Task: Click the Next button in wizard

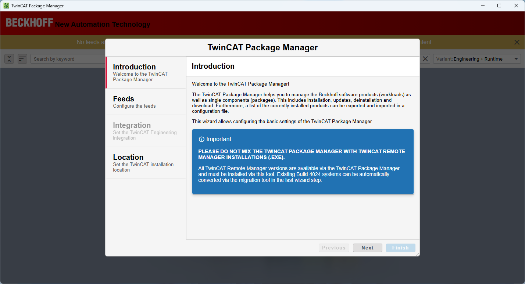Action: coord(367,248)
